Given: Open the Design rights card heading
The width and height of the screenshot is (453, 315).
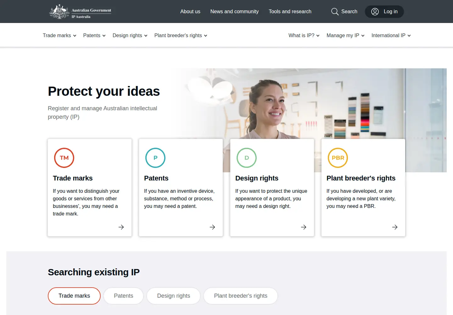Looking at the screenshot, I should click(257, 178).
